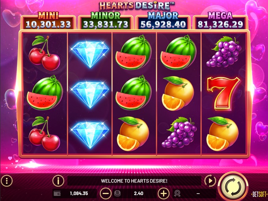Click the middle diamond on reel two
Screen dimensions: 268x201
click(x=90, y=94)
